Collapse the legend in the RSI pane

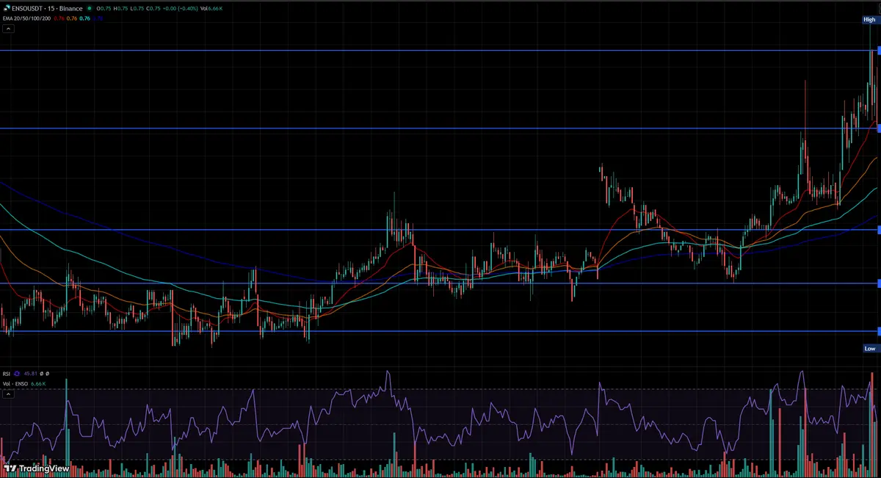pos(8,394)
